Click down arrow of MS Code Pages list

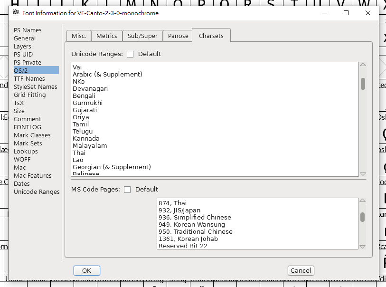(363, 247)
